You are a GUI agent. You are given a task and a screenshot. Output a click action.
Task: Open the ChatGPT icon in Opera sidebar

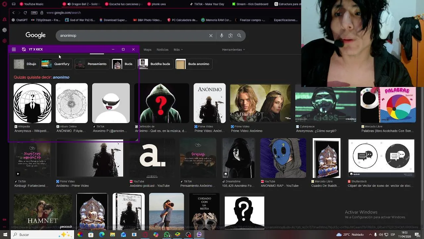(x=4, y=30)
